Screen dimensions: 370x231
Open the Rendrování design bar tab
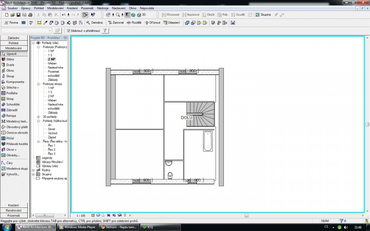coord(13,210)
